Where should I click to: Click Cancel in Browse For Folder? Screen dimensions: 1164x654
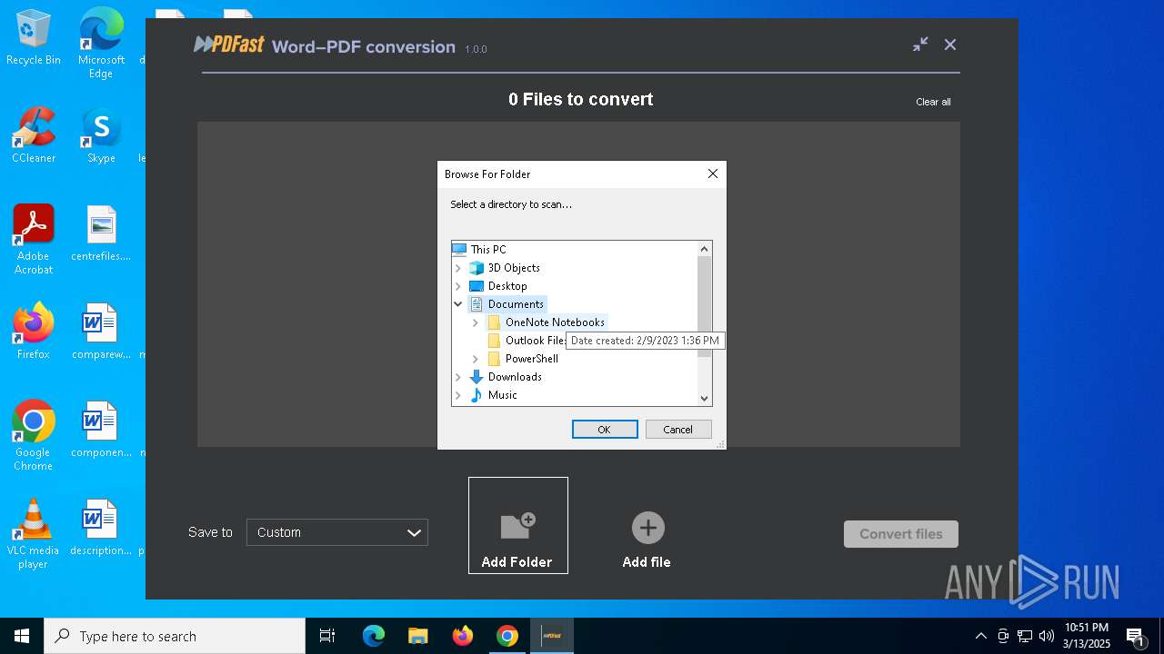pos(678,430)
